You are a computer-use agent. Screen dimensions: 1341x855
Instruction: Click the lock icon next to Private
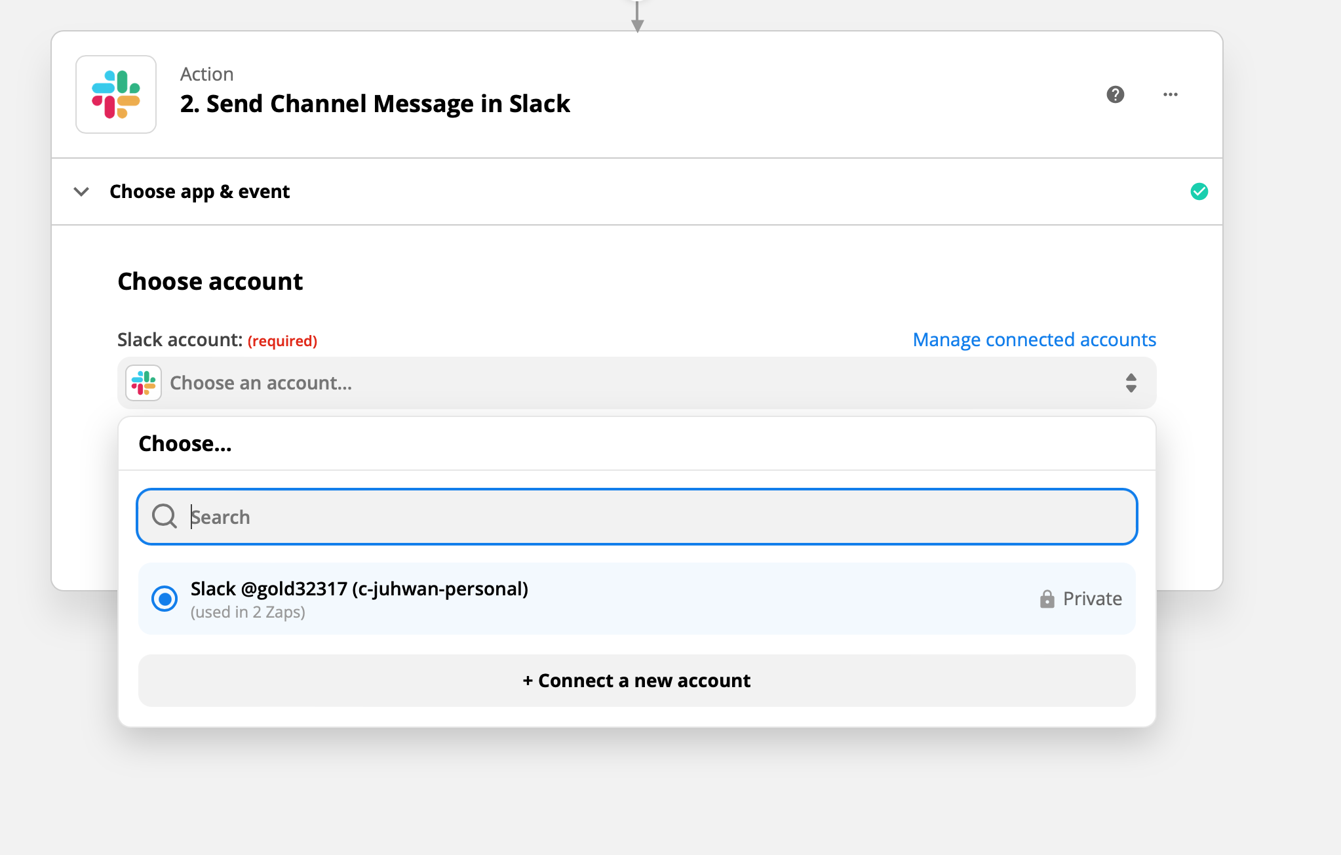point(1047,598)
